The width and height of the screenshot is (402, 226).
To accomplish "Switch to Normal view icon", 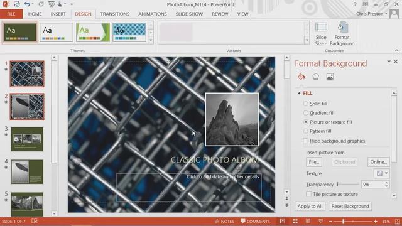I will click(282, 221).
